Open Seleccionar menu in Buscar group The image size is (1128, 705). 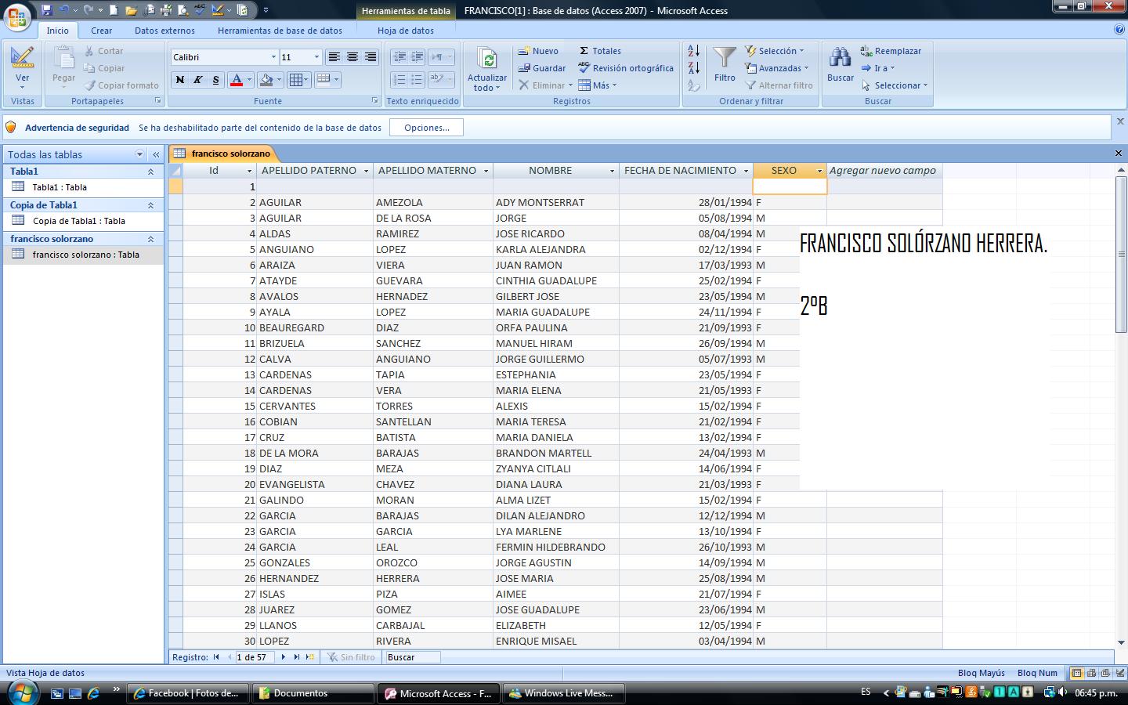[x=895, y=85]
